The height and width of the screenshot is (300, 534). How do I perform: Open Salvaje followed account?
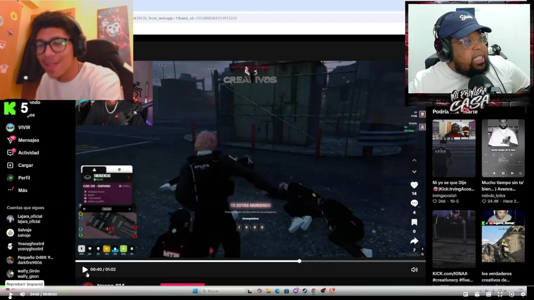(x=19, y=232)
